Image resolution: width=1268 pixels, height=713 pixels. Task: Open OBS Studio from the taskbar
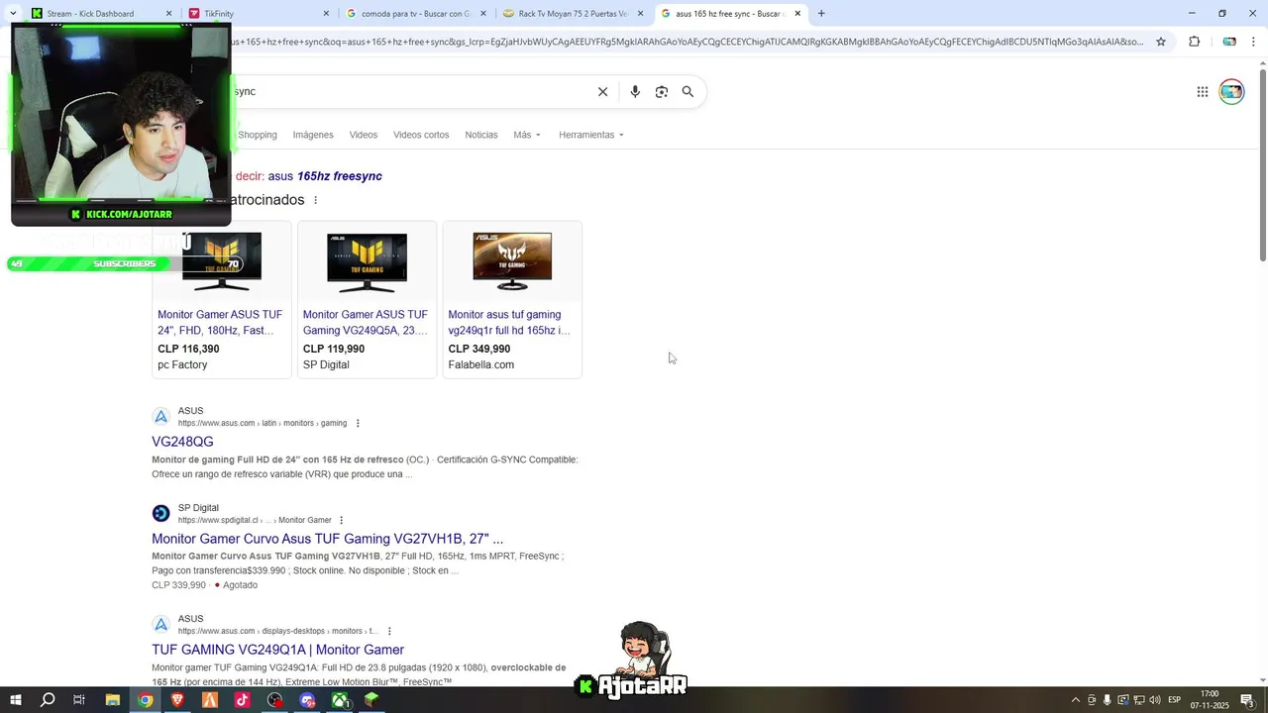tap(274, 700)
